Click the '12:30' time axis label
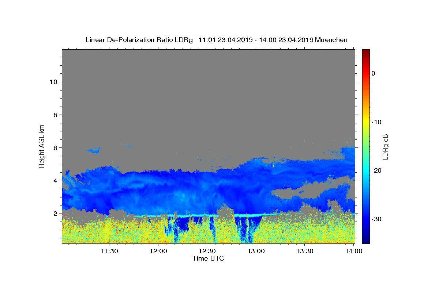The width and height of the screenshot is (439, 292). 207,251
